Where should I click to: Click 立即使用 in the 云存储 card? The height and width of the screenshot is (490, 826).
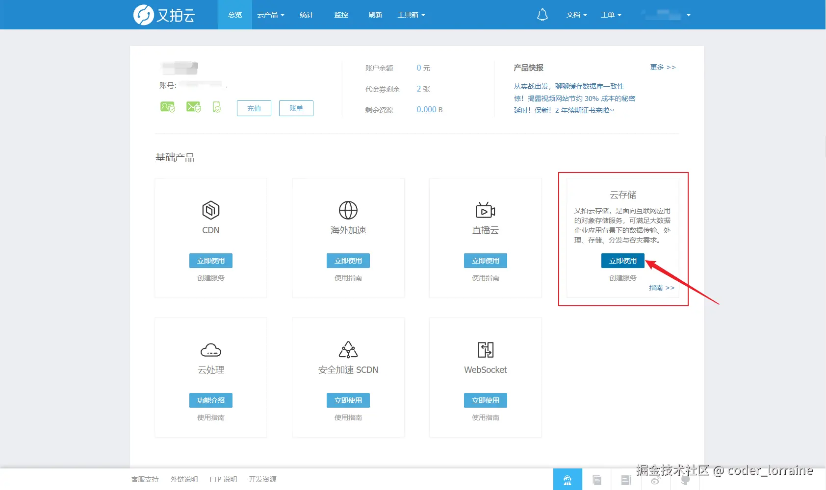click(623, 261)
